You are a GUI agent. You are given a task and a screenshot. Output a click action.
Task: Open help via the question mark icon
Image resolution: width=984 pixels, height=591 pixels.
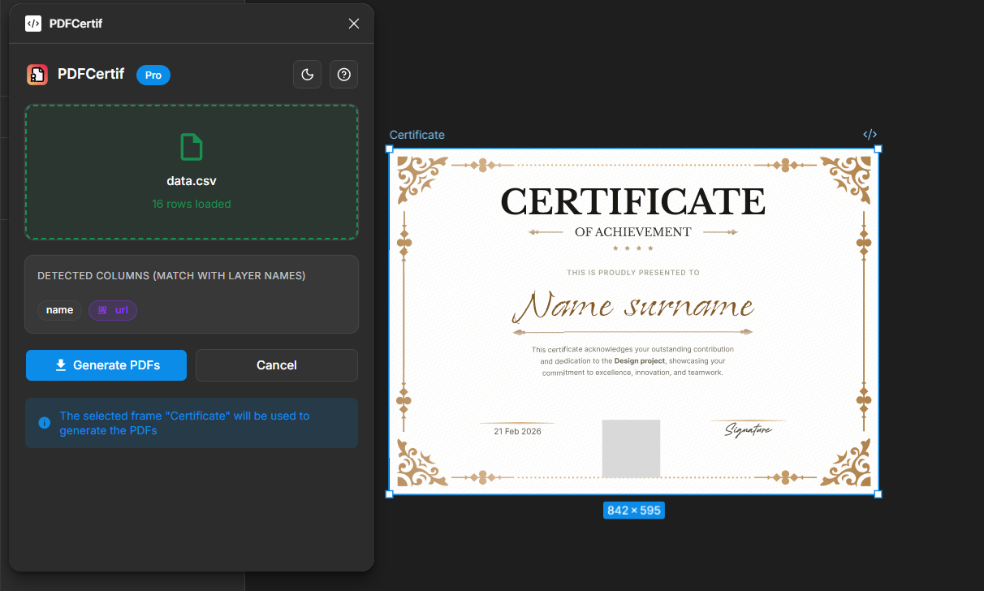(343, 74)
